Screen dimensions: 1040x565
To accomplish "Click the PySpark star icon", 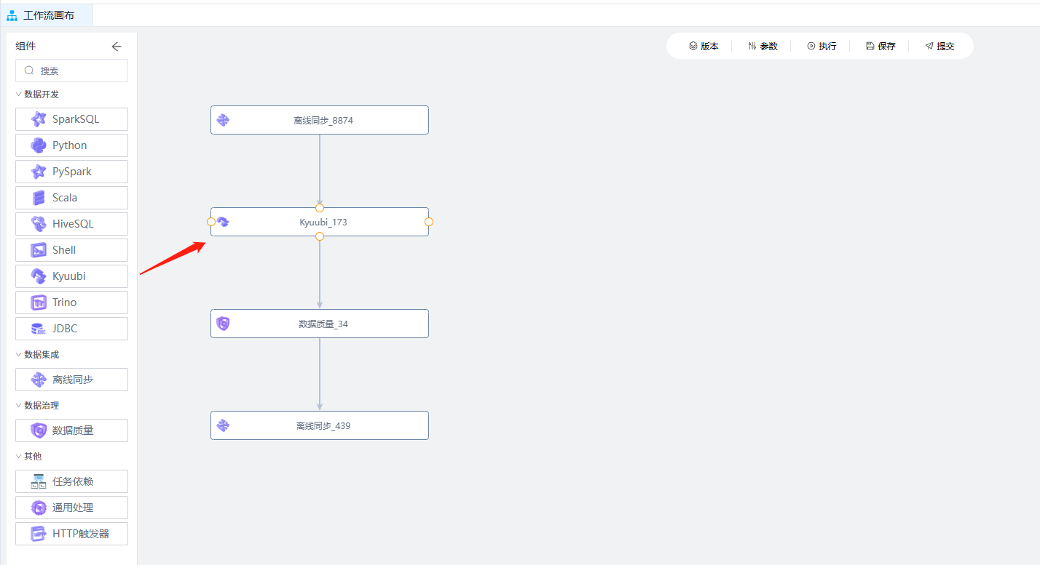I will (x=39, y=172).
